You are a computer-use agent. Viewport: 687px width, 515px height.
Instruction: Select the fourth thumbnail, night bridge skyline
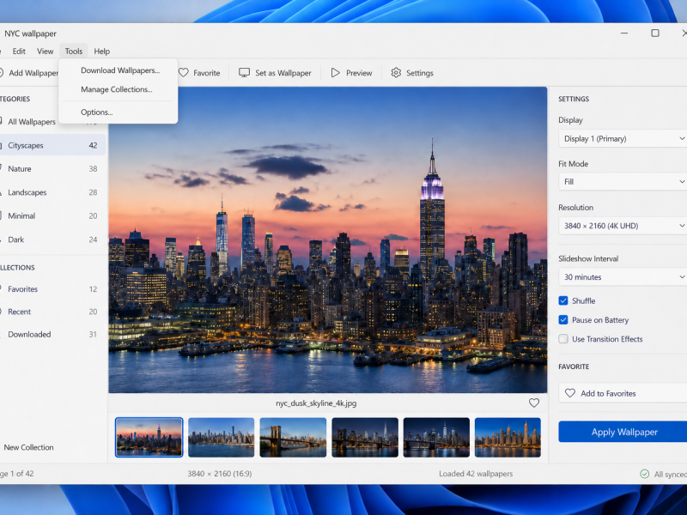(x=364, y=437)
